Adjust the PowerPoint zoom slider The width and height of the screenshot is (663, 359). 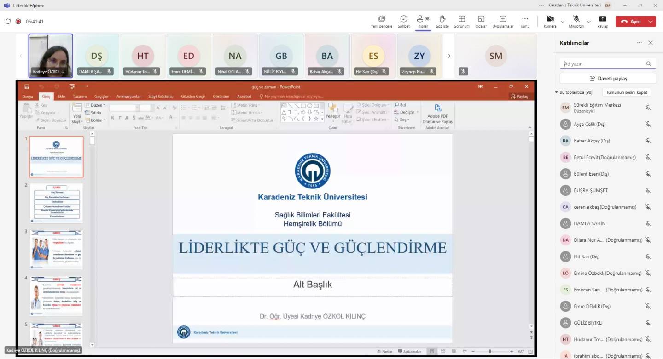click(x=490, y=352)
